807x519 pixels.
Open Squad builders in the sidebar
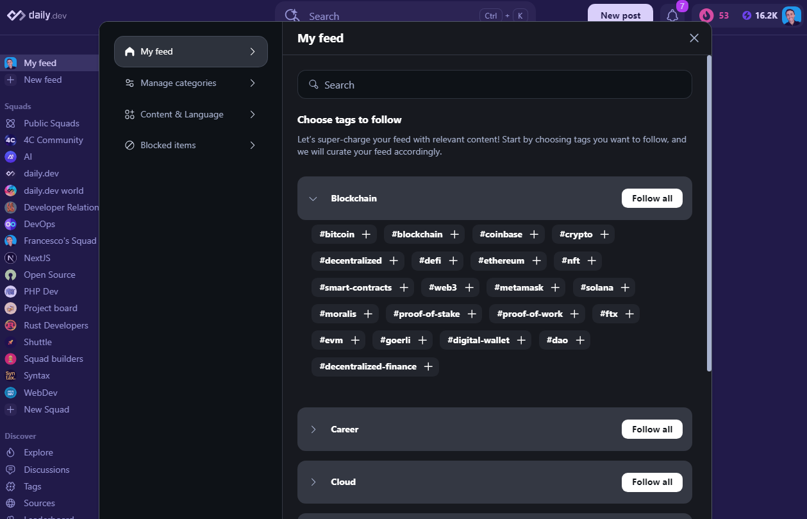pyautogui.click(x=49, y=359)
